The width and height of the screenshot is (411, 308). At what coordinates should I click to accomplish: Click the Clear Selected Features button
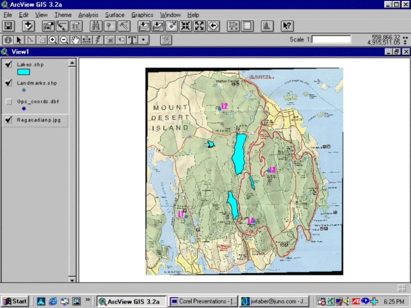pyautogui.click(x=247, y=26)
